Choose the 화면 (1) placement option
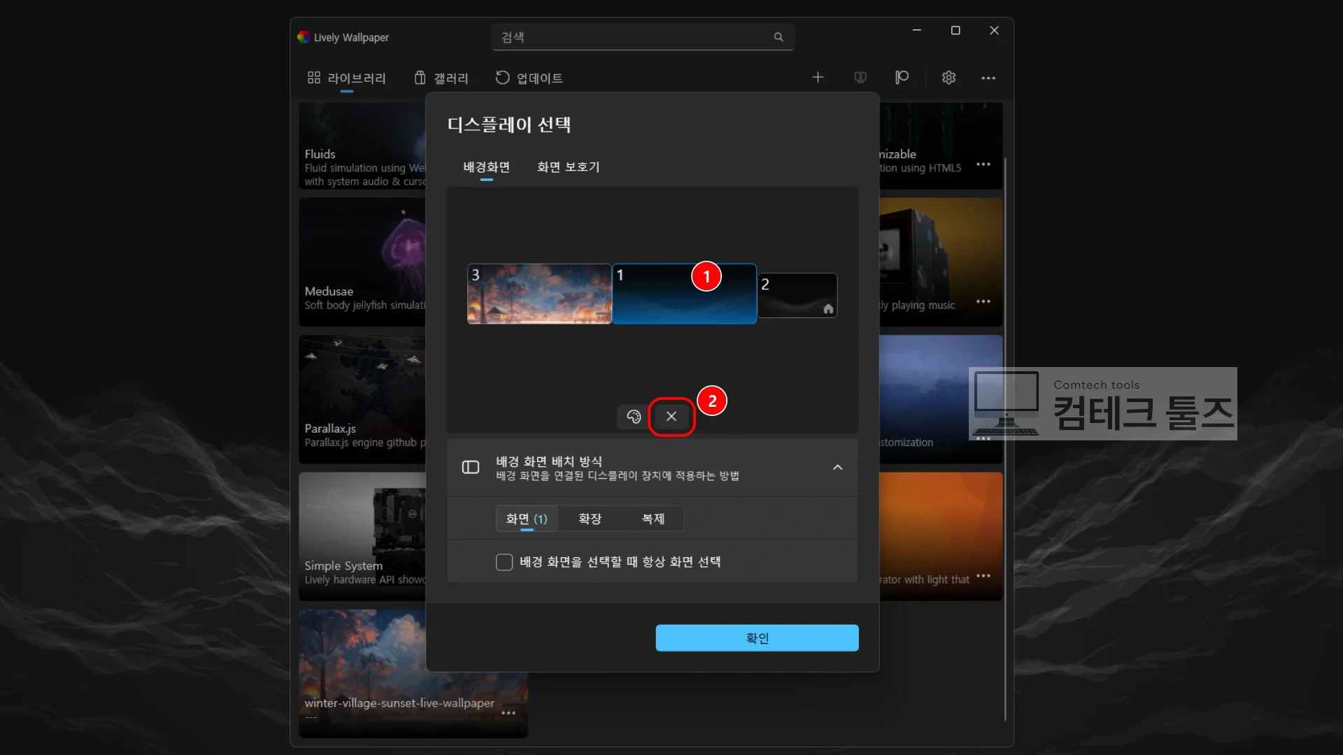The width and height of the screenshot is (1343, 755). (x=527, y=519)
